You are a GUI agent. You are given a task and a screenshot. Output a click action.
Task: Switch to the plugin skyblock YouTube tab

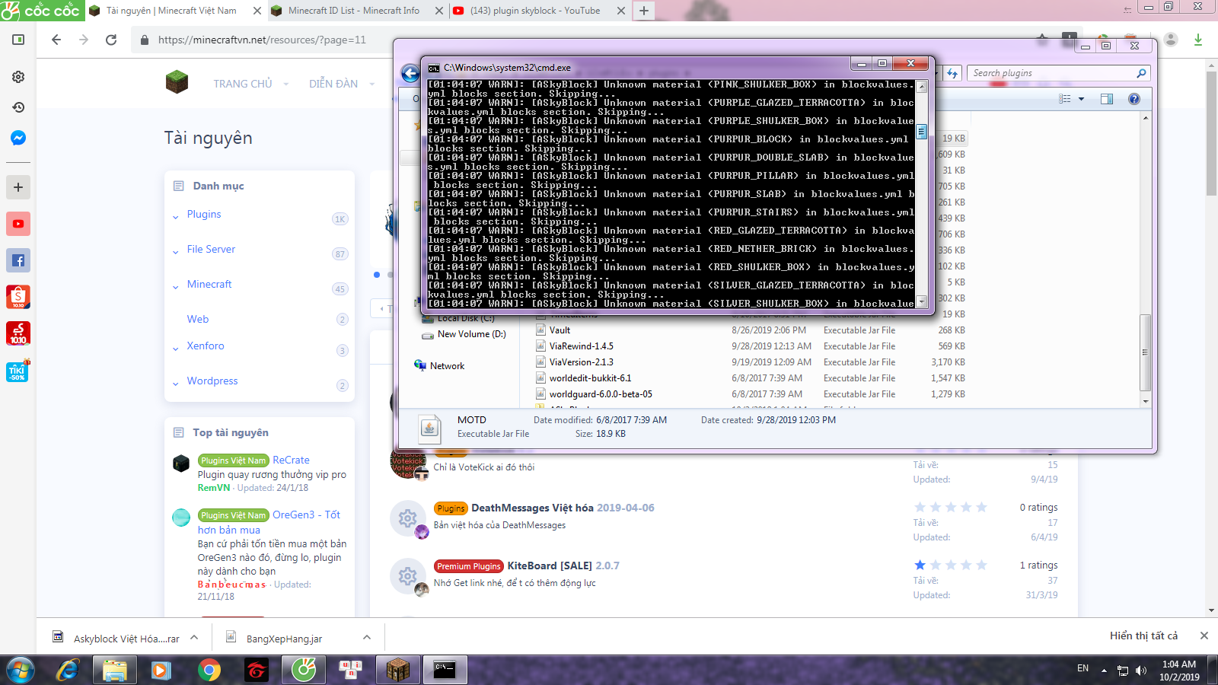[x=534, y=11]
